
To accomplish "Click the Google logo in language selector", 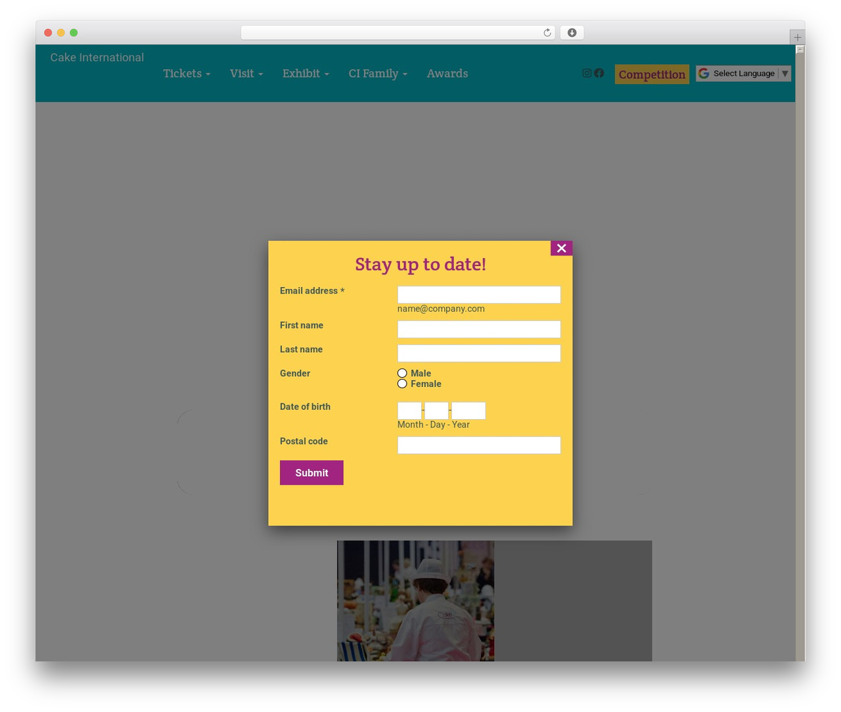I will 704,73.
